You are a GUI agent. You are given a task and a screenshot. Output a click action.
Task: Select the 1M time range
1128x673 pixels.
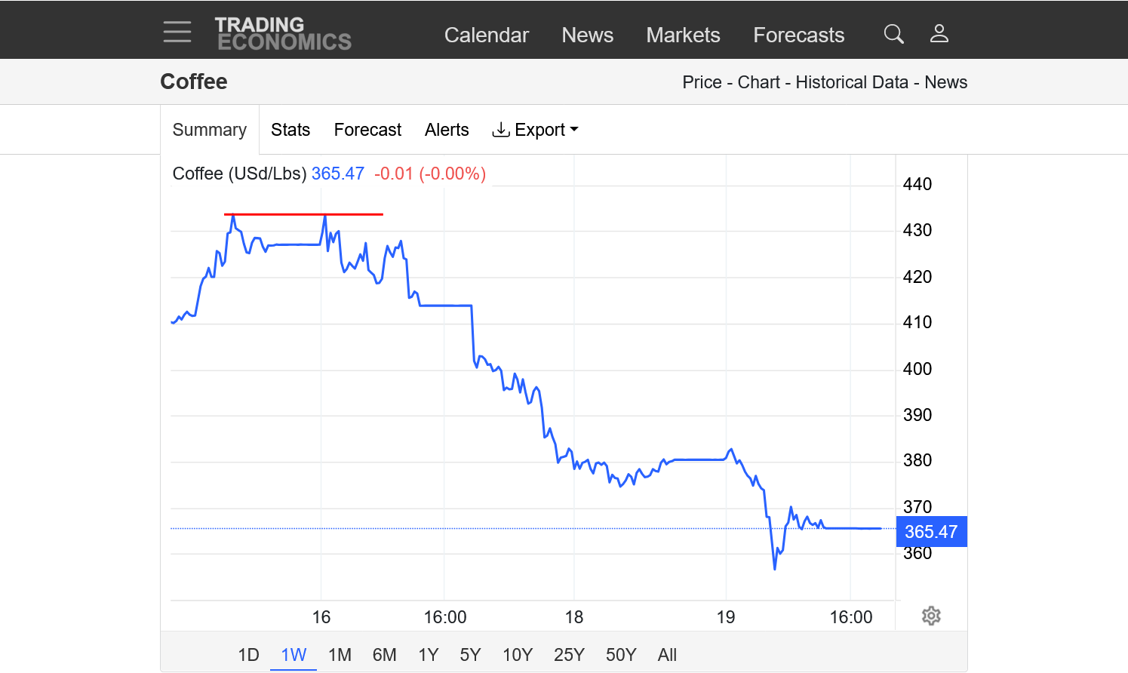click(x=340, y=654)
